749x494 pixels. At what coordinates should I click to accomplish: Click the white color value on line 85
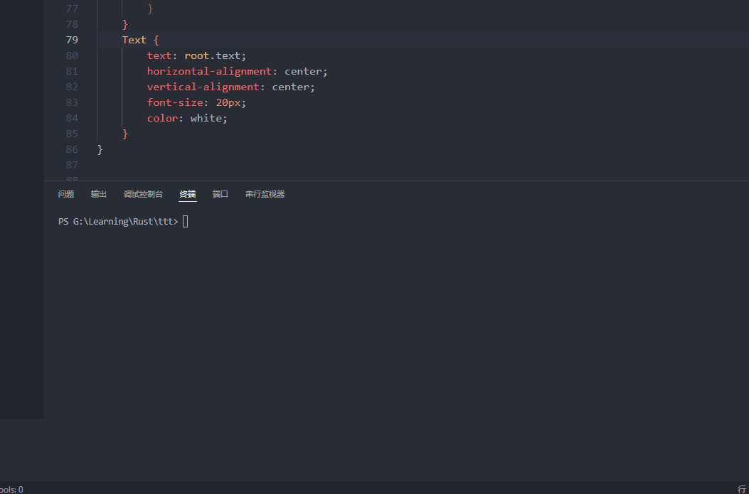click(x=206, y=118)
